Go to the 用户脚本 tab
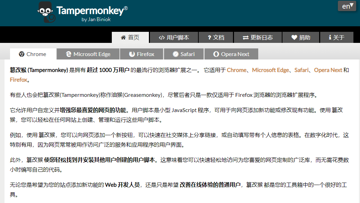The width and height of the screenshot is (360, 203). pyautogui.click(x=174, y=37)
